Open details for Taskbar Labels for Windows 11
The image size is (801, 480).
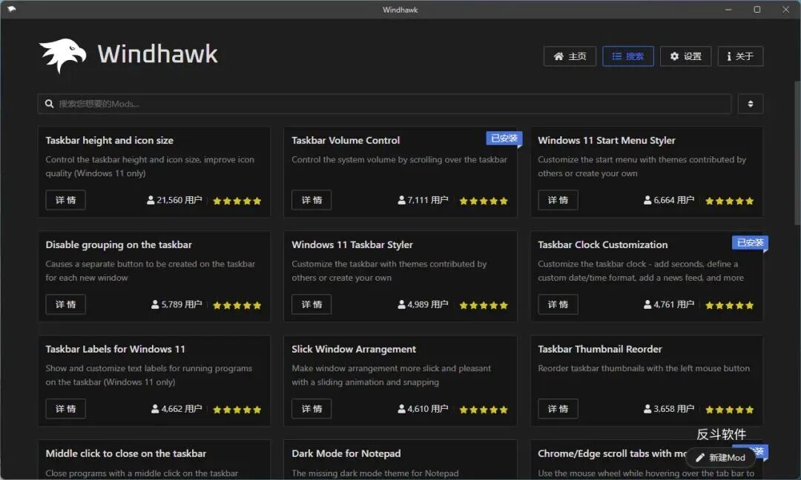coord(65,409)
